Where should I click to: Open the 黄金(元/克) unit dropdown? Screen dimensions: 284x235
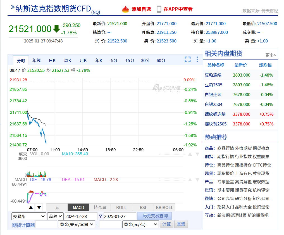click(140, 224)
